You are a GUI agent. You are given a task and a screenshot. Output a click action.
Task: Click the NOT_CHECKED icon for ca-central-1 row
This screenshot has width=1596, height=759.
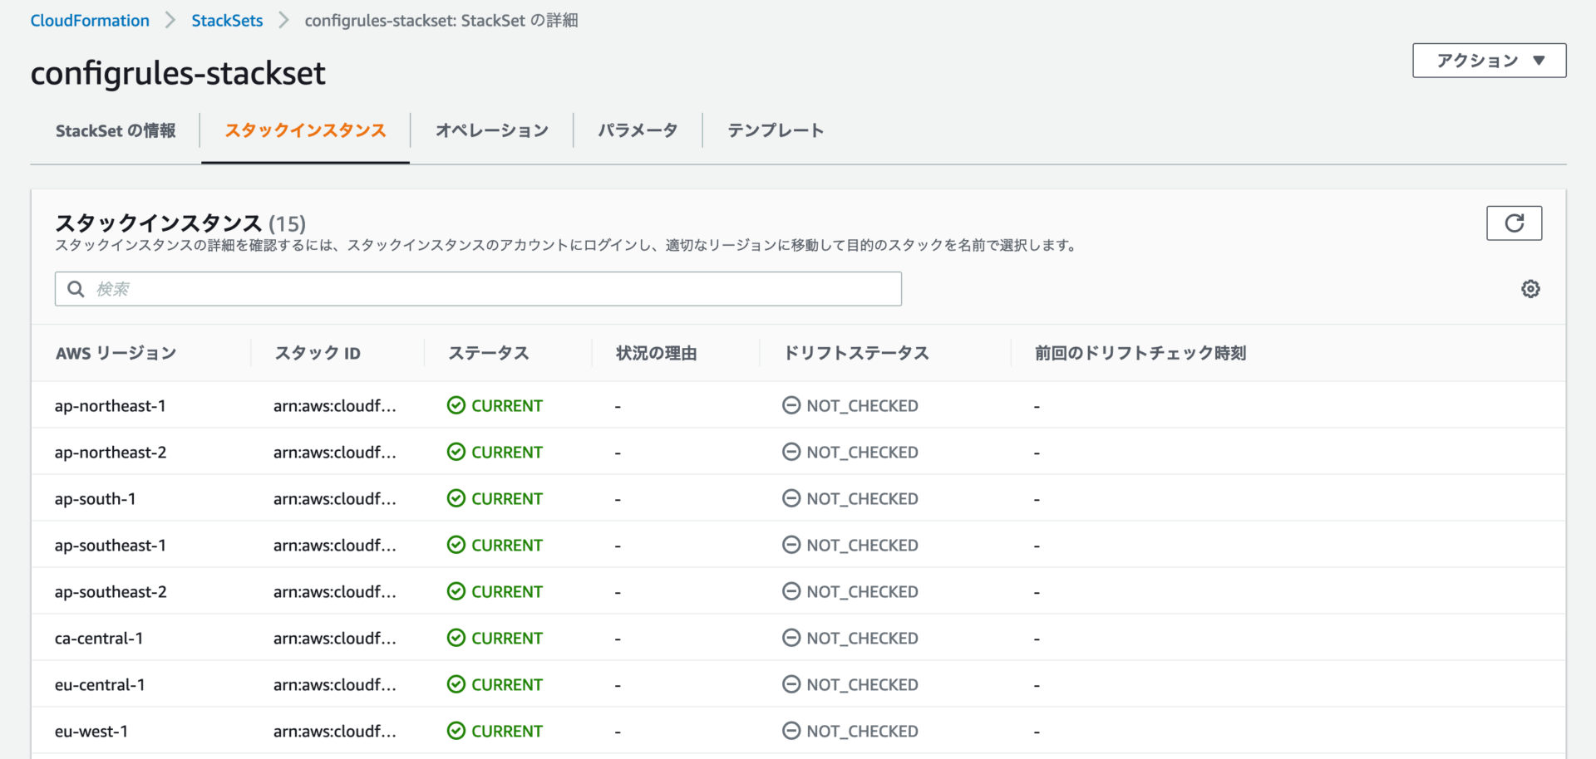click(791, 638)
